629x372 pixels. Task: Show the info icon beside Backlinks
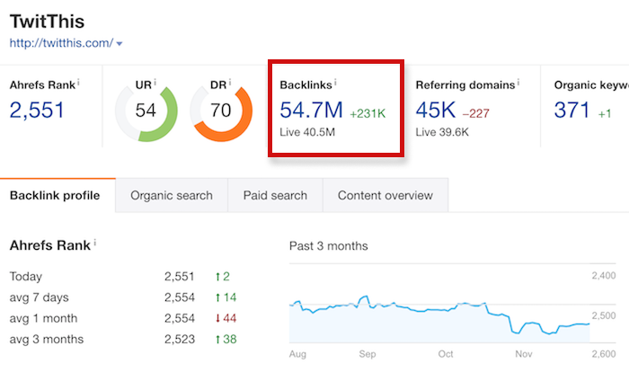pos(335,83)
